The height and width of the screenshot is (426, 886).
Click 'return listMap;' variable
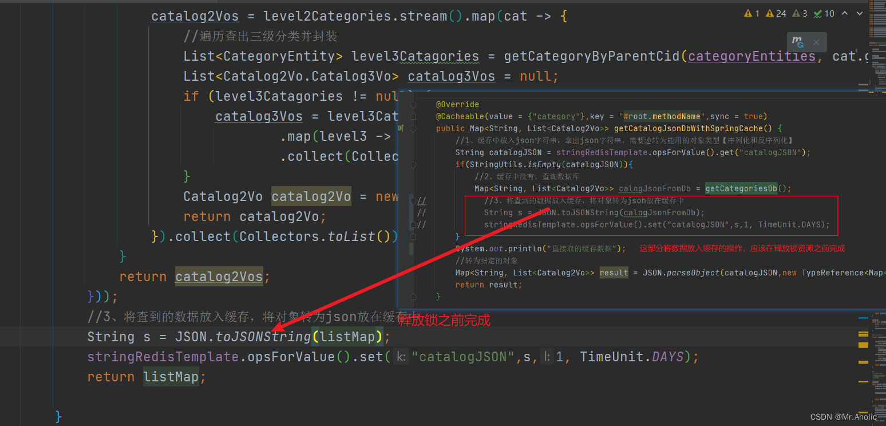(x=171, y=377)
